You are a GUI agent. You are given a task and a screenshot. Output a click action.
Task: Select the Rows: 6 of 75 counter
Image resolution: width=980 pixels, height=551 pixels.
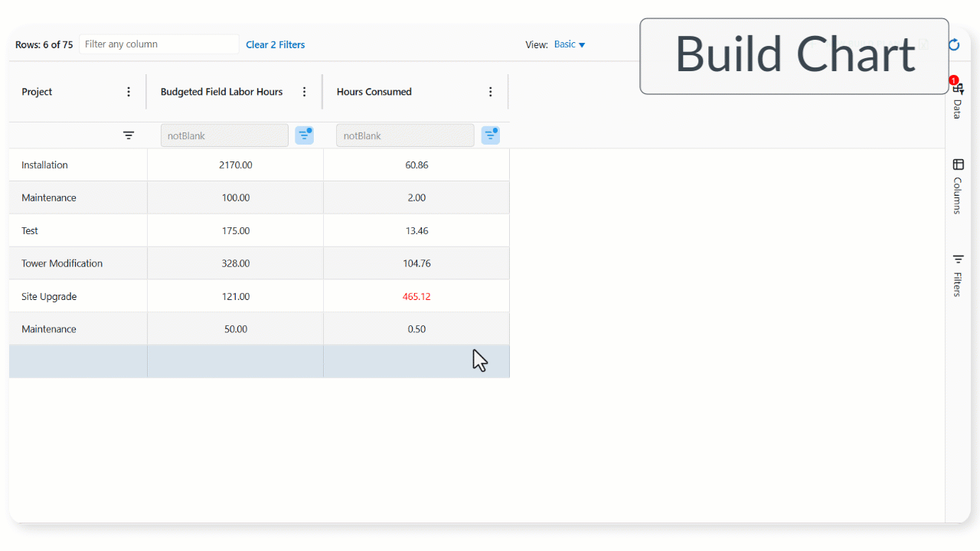pos(44,45)
